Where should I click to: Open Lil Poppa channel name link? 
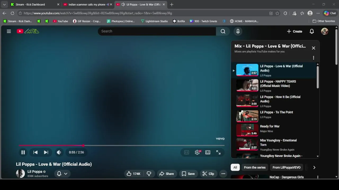[35, 172]
